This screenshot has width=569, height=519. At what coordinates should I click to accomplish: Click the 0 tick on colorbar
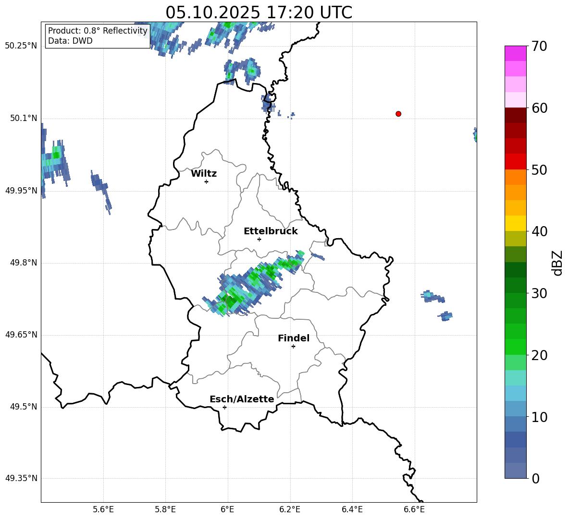coord(535,478)
